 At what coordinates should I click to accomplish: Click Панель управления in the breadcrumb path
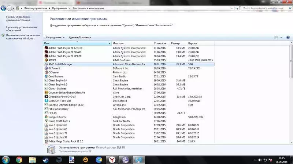[x=35, y=8]
